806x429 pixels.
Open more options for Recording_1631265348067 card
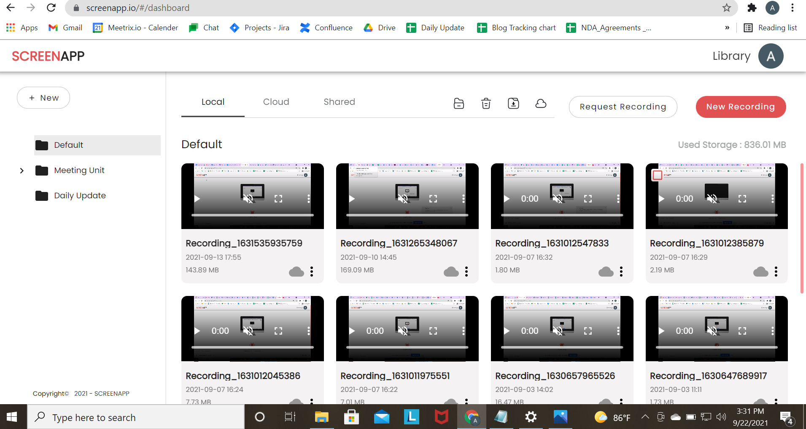pos(466,272)
